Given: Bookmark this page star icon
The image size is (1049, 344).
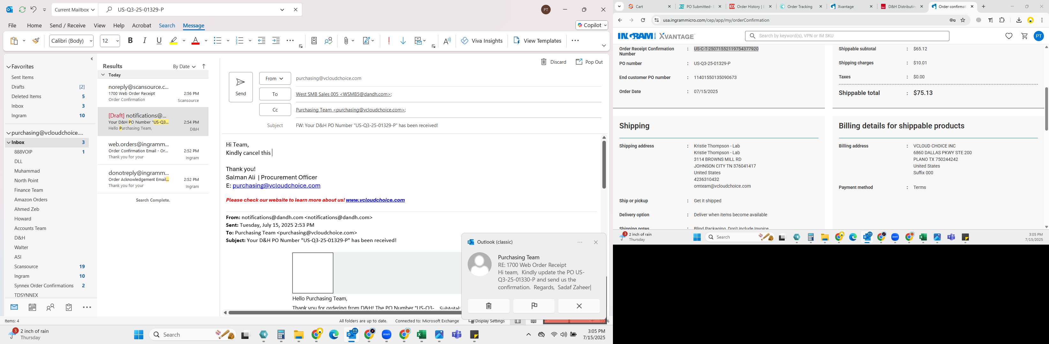Looking at the screenshot, I should pyautogui.click(x=963, y=20).
